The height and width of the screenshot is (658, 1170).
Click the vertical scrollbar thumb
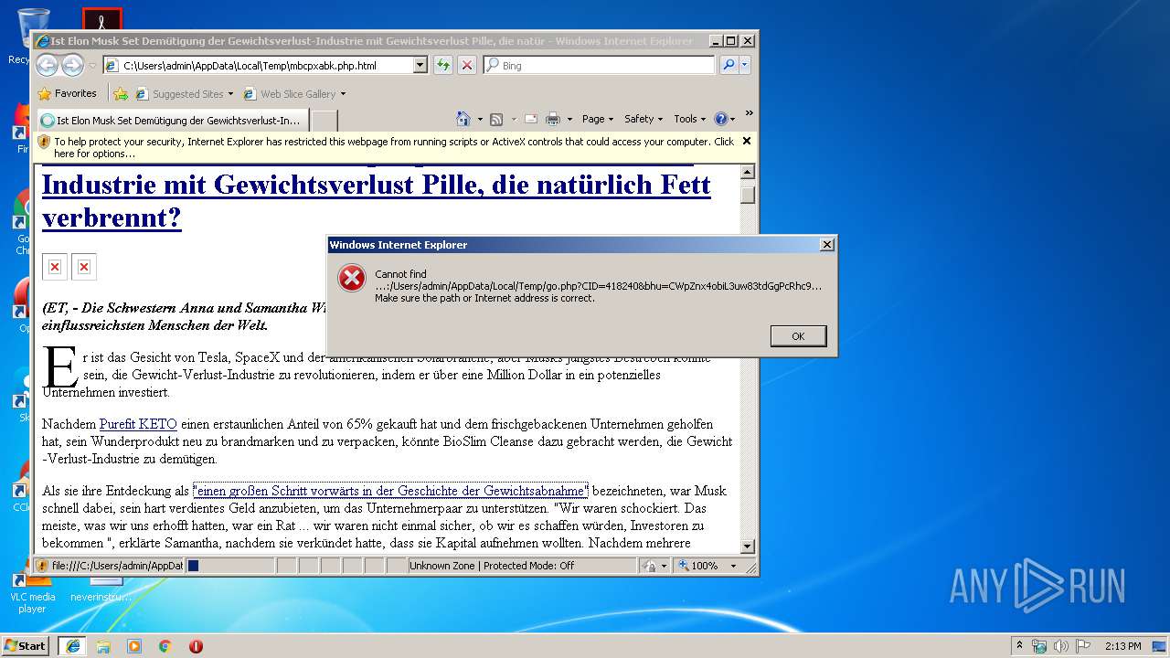pos(747,195)
